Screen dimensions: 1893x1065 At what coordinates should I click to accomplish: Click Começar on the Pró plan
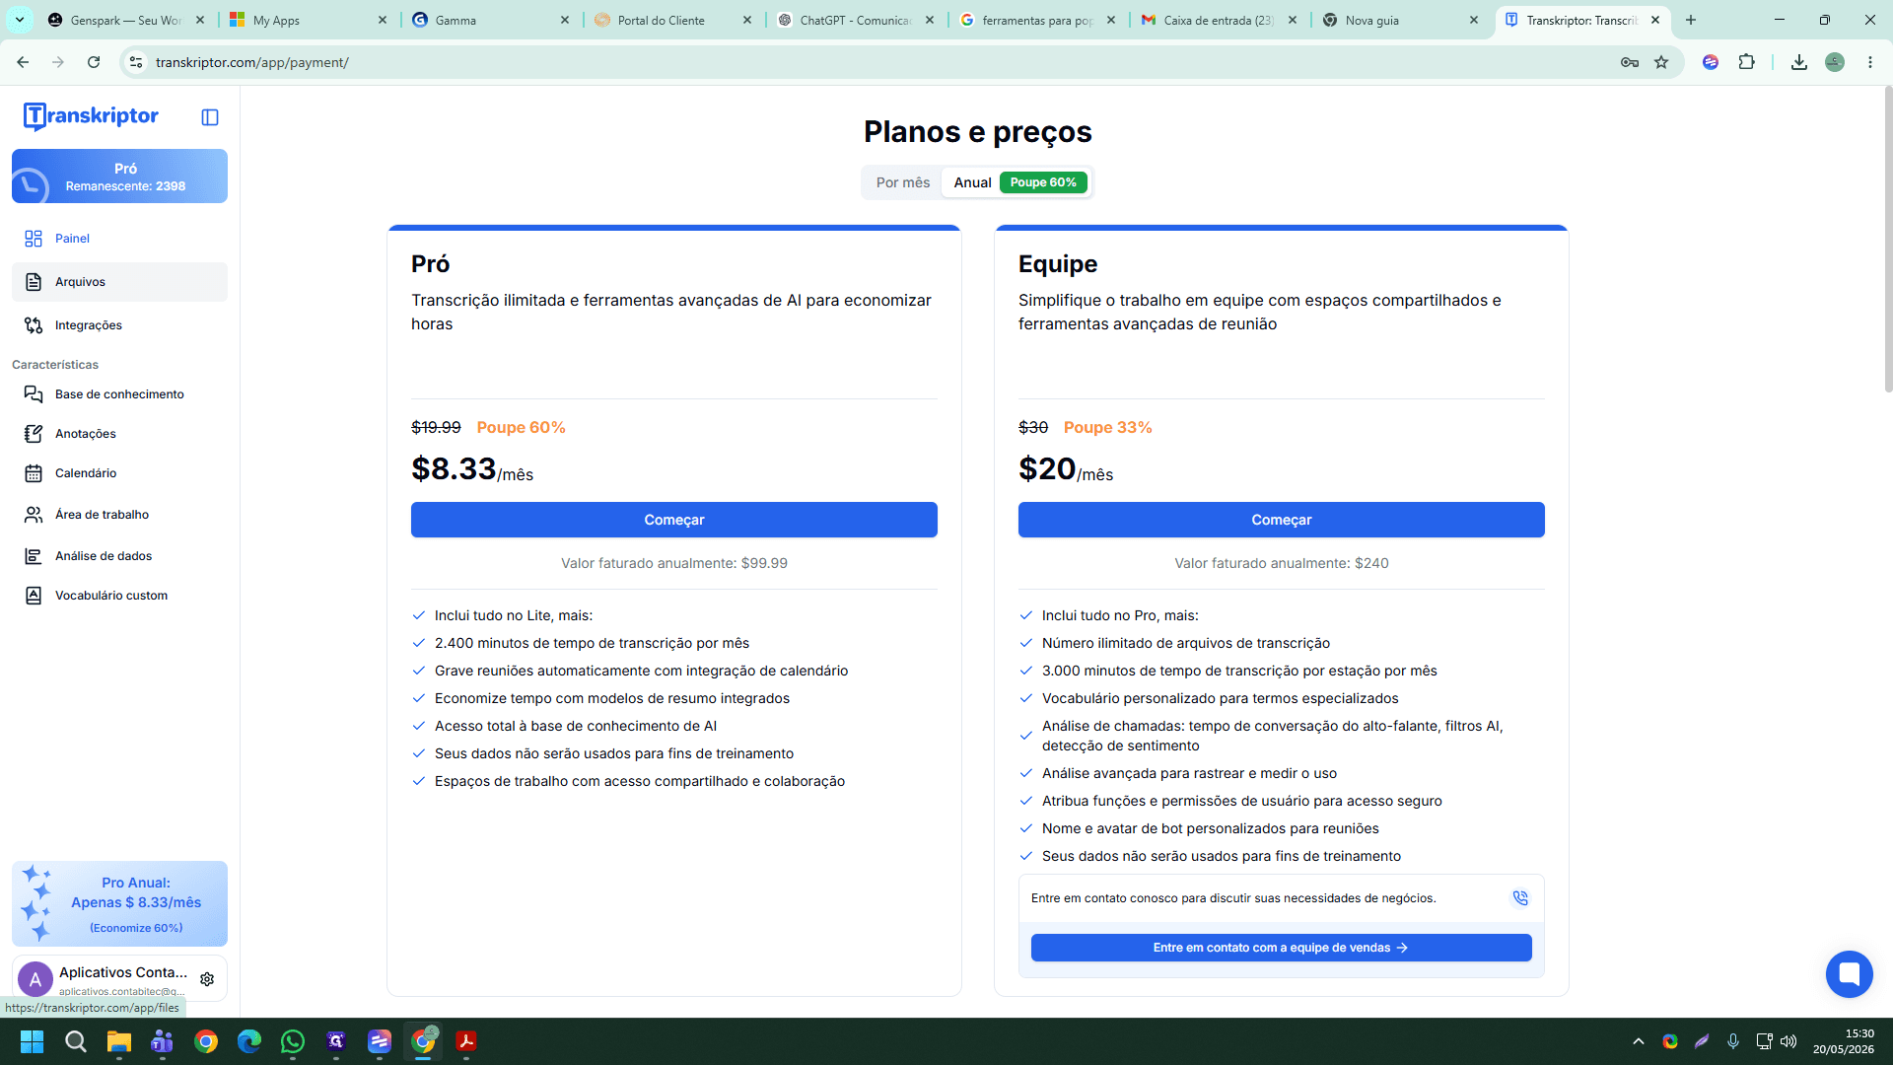coord(674,520)
